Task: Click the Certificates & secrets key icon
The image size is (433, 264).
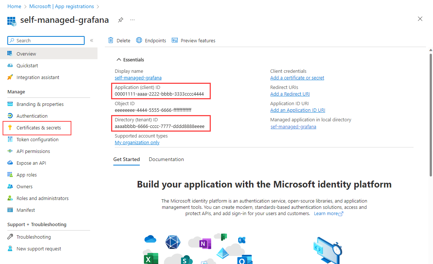Action: coord(10,128)
